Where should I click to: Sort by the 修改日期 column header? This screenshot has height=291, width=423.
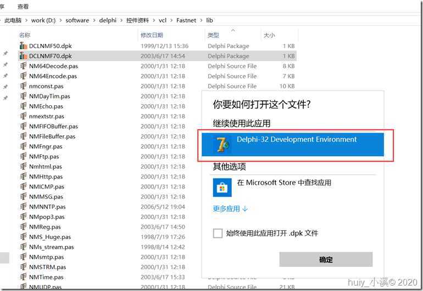coord(152,35)
